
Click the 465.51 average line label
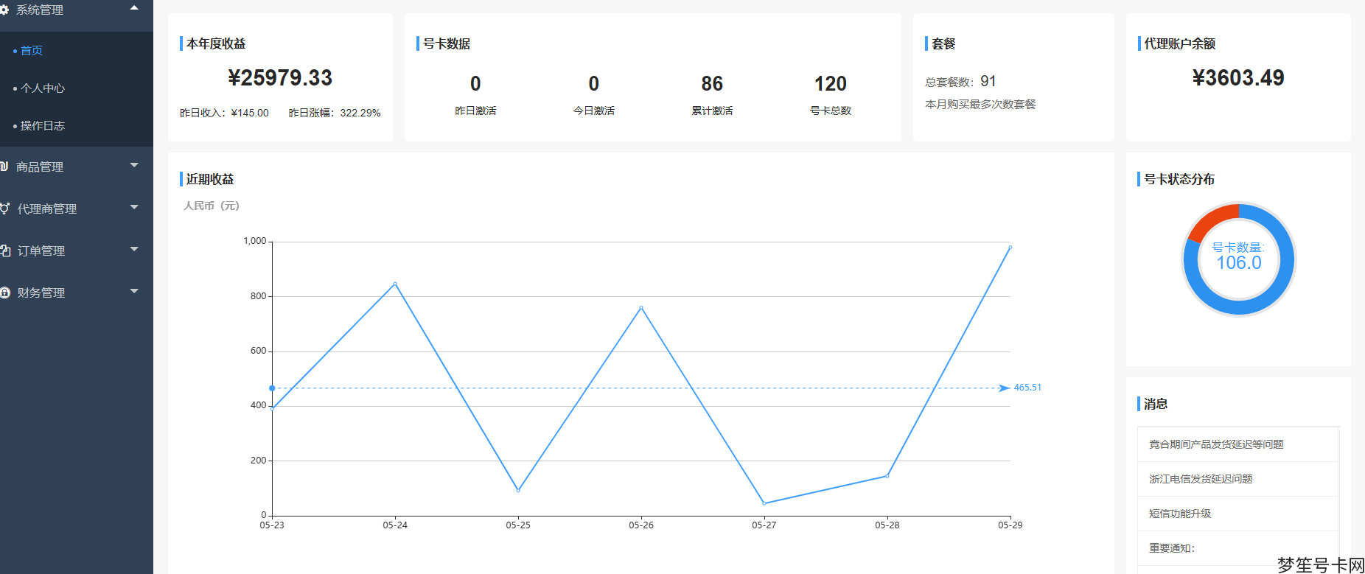(x=1027, y=388)
